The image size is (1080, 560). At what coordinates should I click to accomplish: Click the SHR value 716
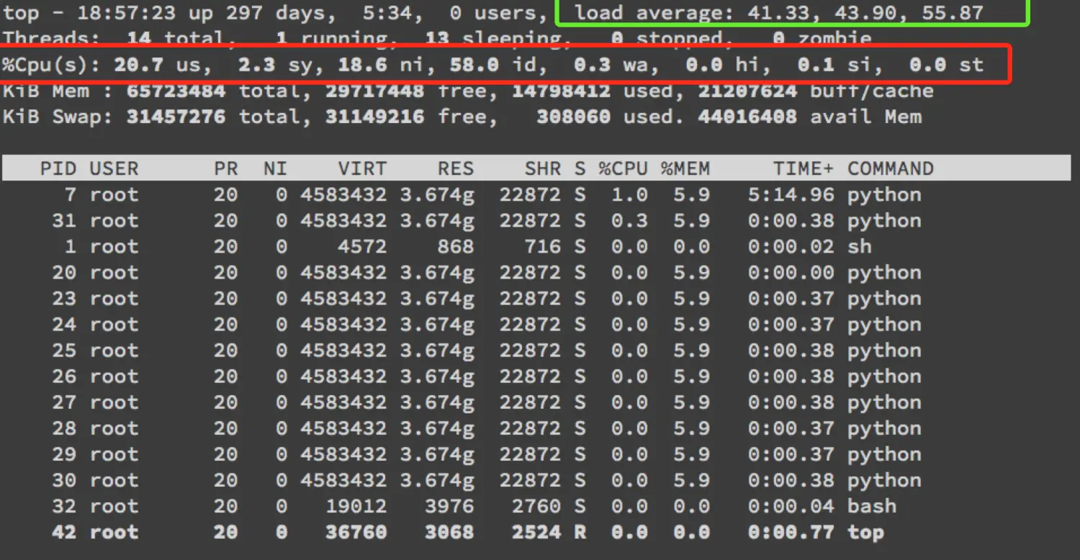pyautogui.click(x=543, y=246)
